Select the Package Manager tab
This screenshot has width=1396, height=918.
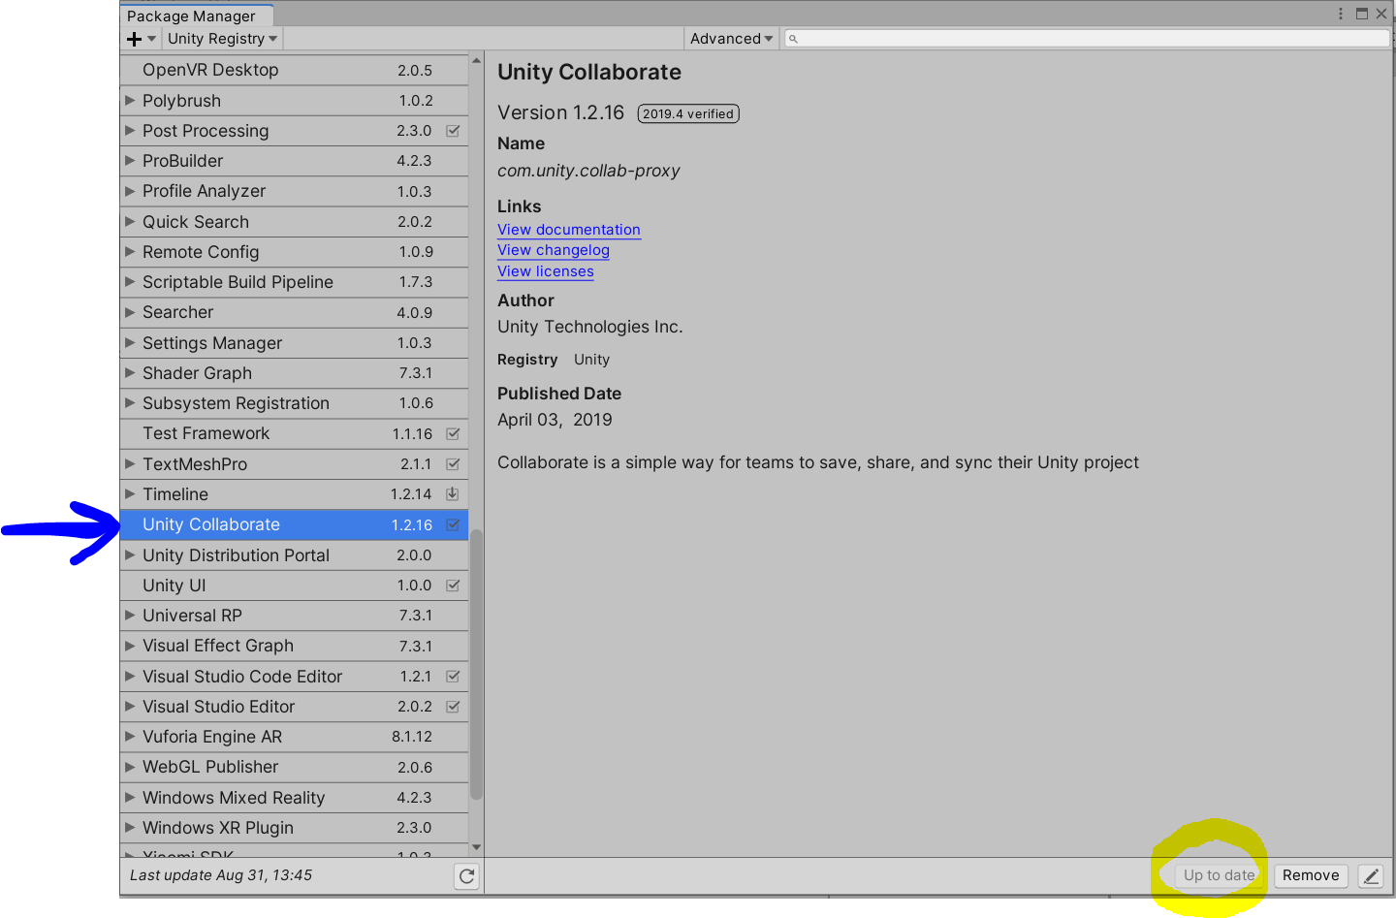pyautogui.click(x=196, y=15)
